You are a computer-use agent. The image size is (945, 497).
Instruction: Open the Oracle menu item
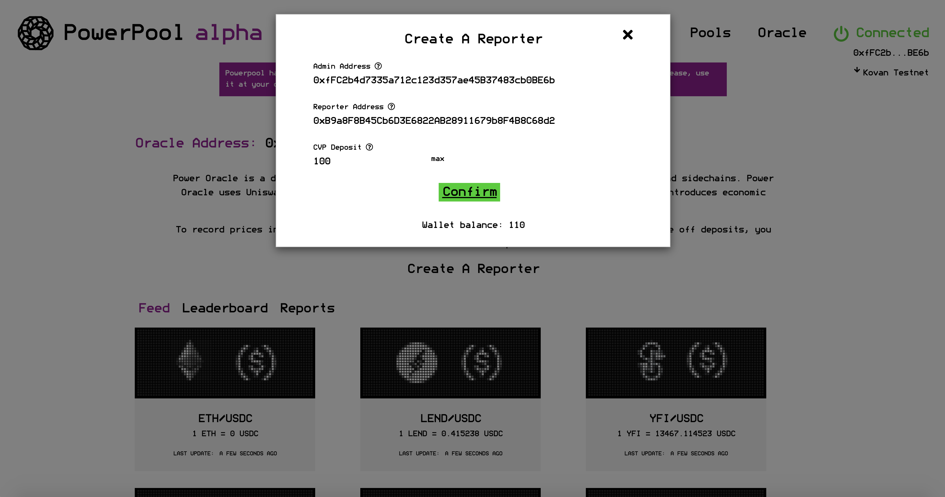[x=782, y=33]
